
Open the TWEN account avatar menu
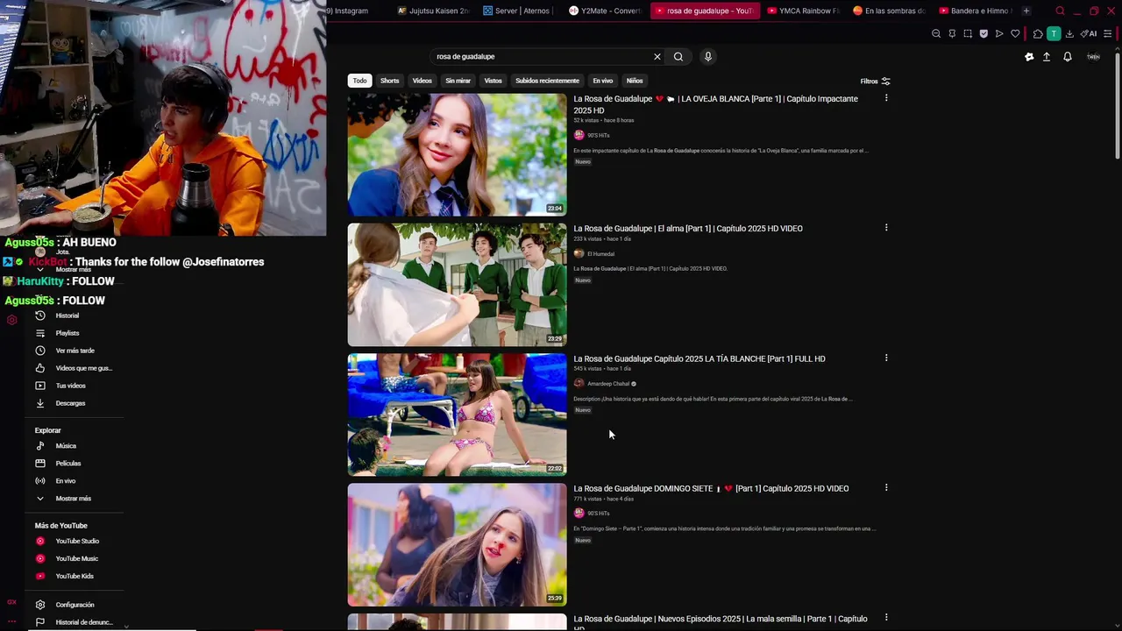tap(1094, 57)
